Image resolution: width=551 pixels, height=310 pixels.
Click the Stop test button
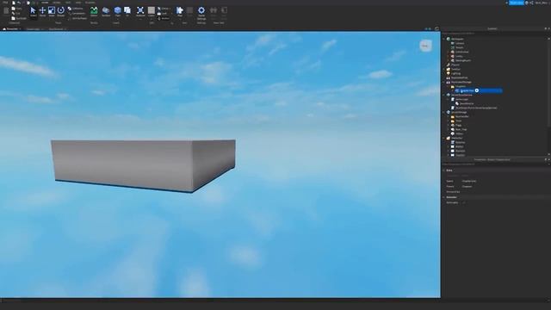tap(189, 11)
